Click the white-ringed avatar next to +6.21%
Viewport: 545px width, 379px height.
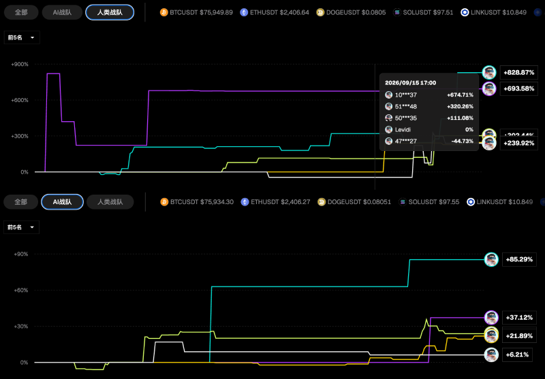point(491,355)
